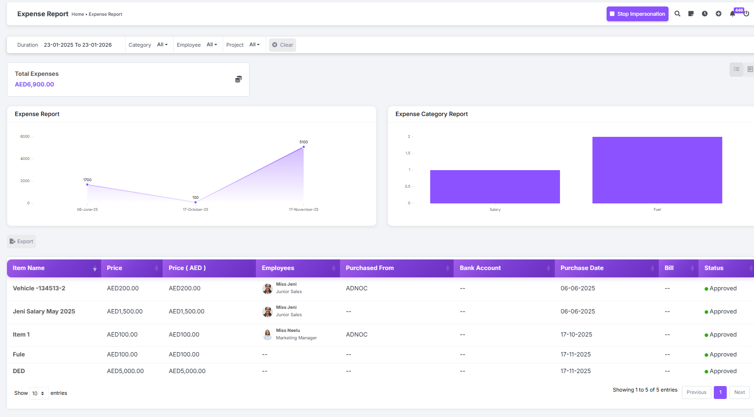Open the Project filter dropdown
Viewport: 754px width, 417px height.
[x=254, y=45]
